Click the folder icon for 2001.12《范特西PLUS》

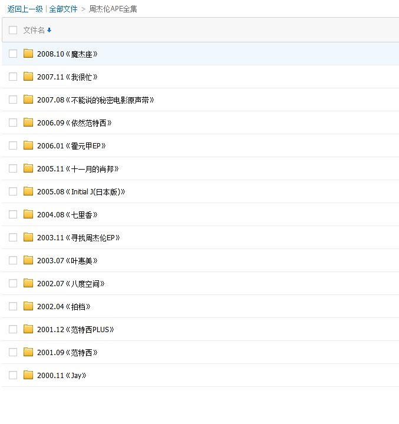pyautogui.click(x=28, y=329)
